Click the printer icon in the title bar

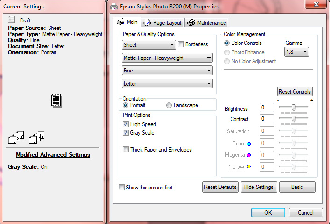pos(114,7)
